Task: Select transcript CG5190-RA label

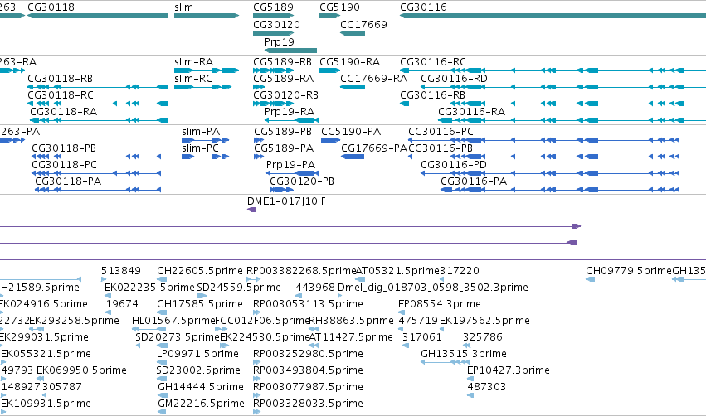Action: (x=350, y=61)
